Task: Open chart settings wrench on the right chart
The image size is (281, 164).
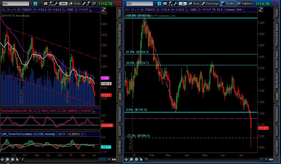Action: [175, 3]
